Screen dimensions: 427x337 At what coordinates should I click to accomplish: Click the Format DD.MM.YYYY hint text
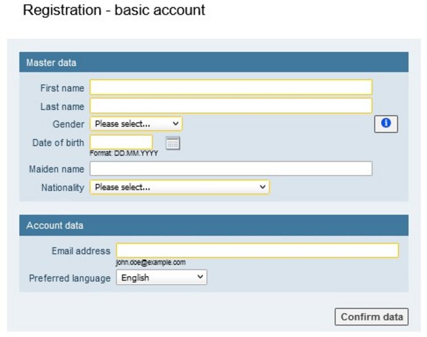pos(124,153)
